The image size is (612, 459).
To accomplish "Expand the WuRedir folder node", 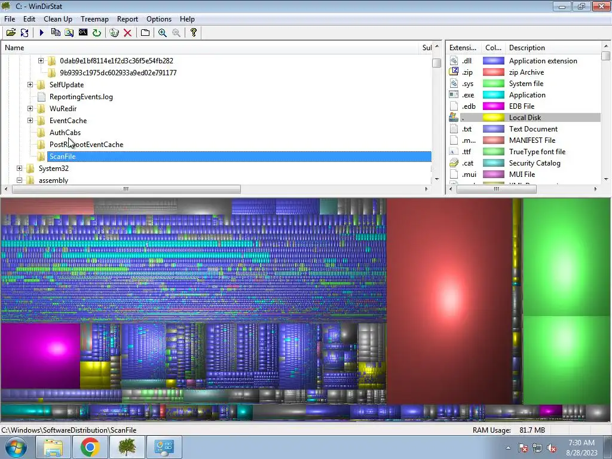I will pos(30,109).
